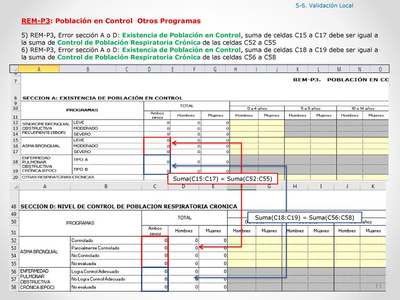The width and height of the screenshot is (400, 300).
Task: Click 'OTRAS RESPIRATORIAS CRONICAS' cell
Action: coord(82,177)
